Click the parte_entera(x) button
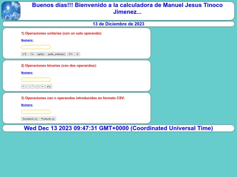This screenshot has width=237, height=177. [56, 54]
